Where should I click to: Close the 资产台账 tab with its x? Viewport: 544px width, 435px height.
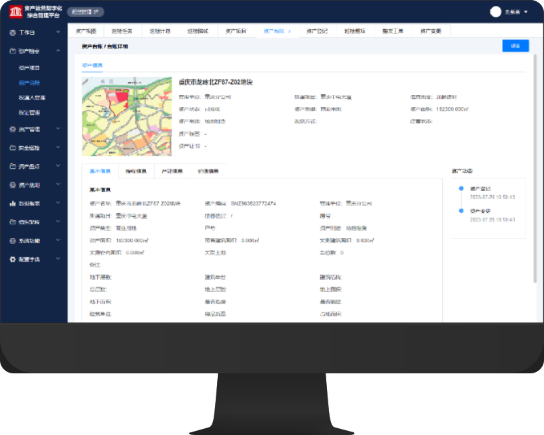coord(290,31)
